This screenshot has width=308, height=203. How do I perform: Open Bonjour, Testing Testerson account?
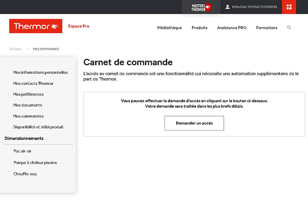click(254, 7)
